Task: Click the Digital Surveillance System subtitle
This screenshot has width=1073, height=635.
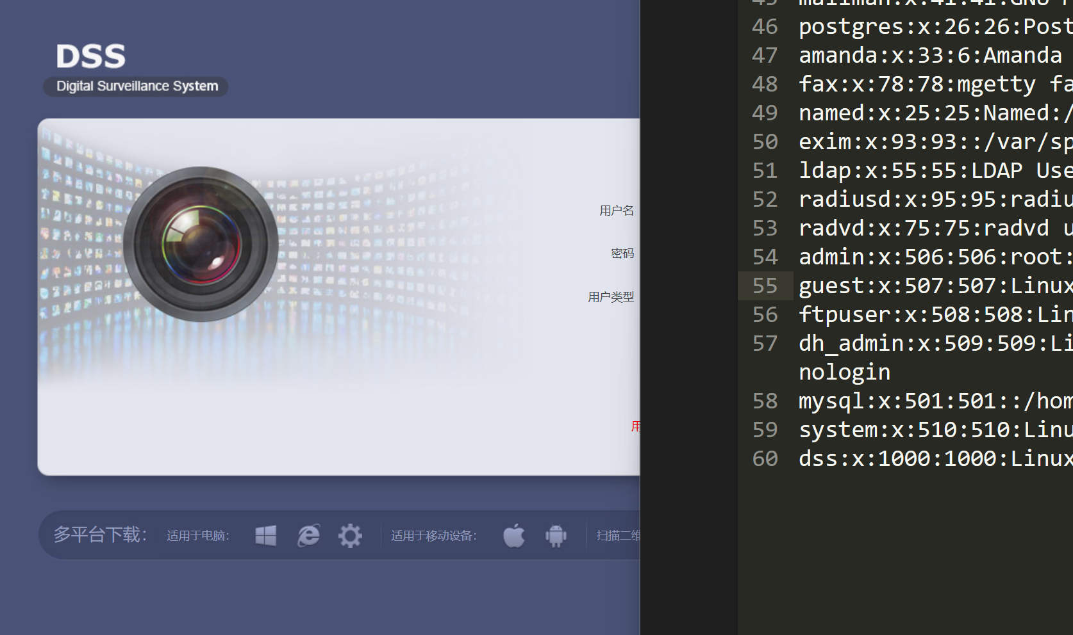Action: (137, 86)
